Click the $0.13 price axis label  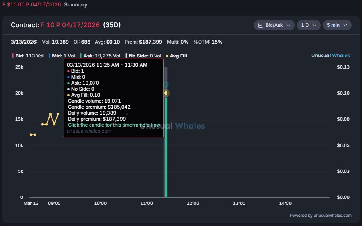pyautogui.click(x=343, y=67)
